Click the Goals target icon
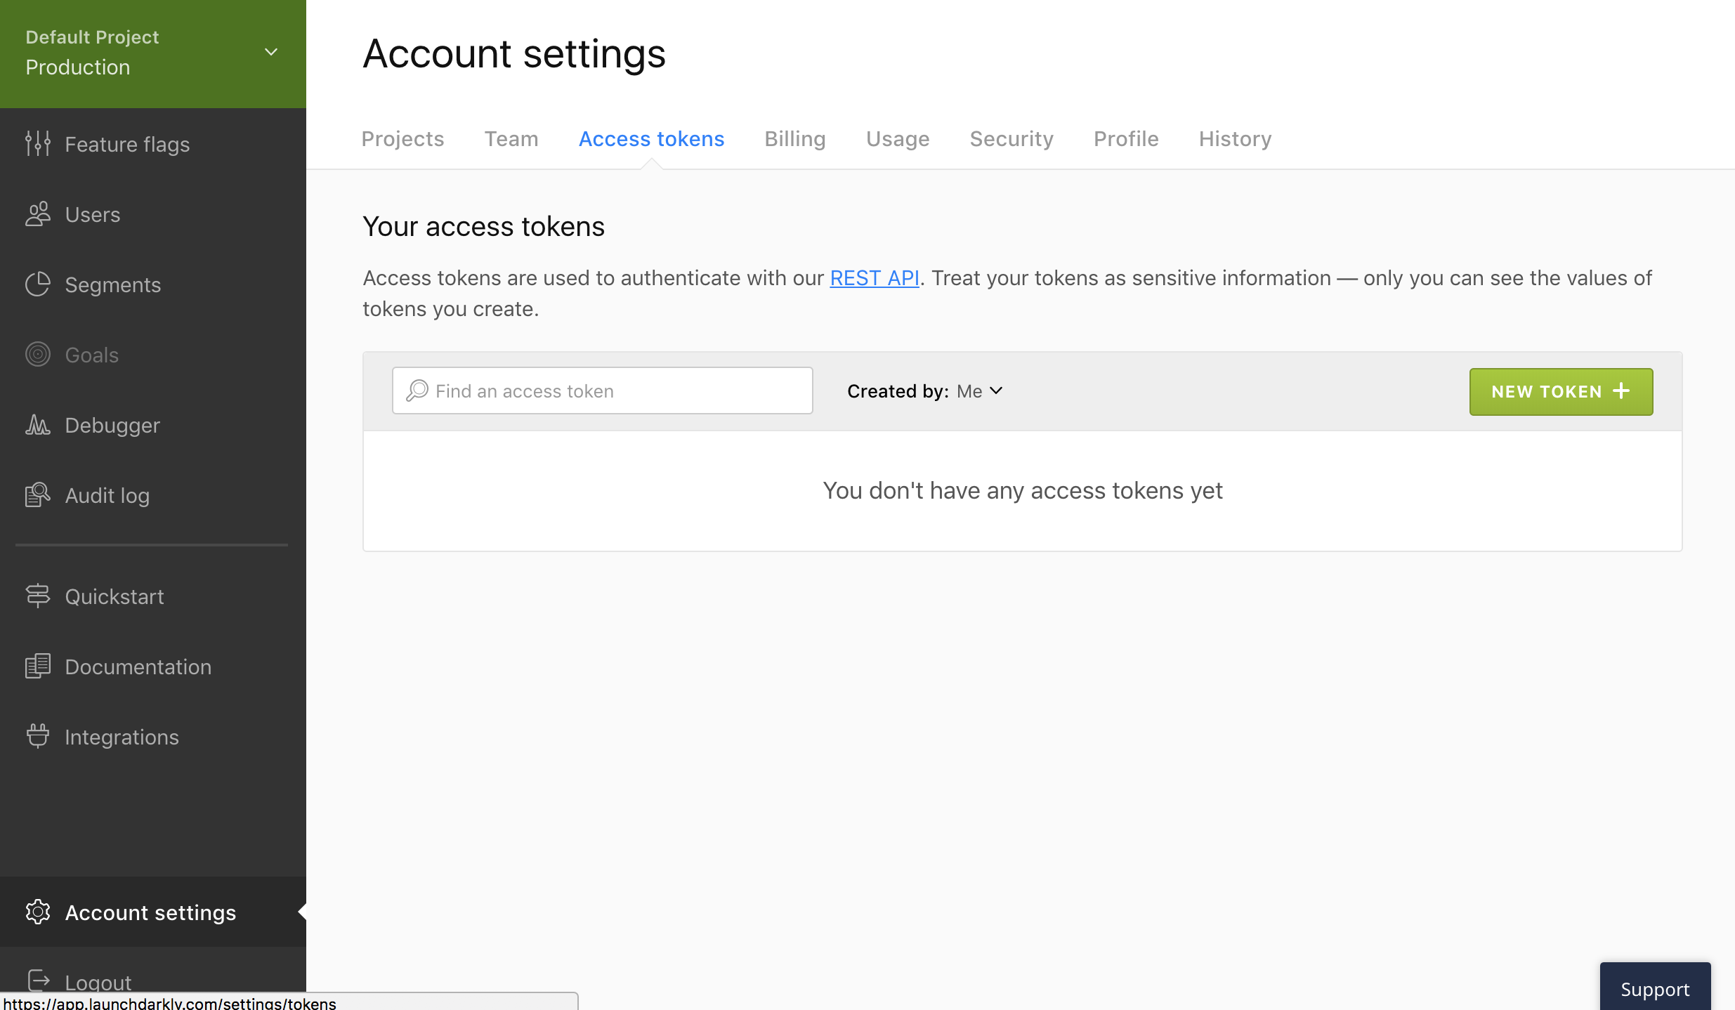The height and width of the screenshot is (1010, 1735). click(38, 355)
